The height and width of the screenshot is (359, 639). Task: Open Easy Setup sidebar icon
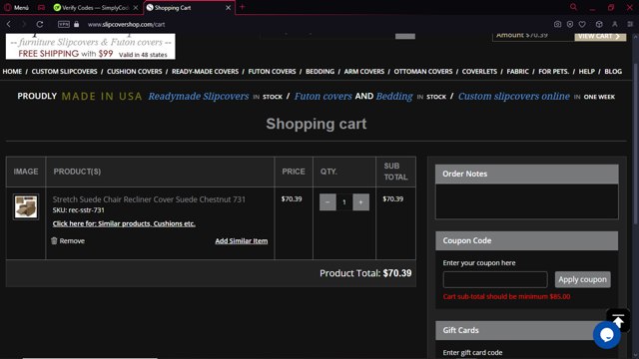(x=630, y=24)
